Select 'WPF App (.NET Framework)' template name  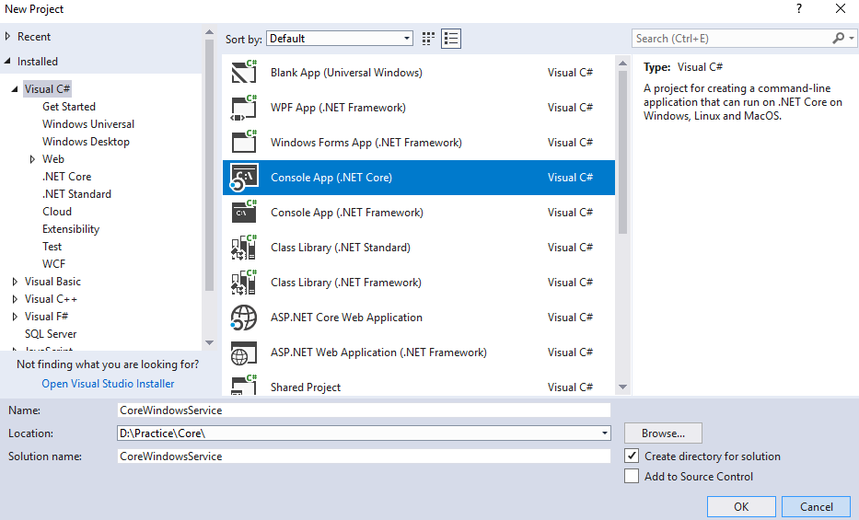(338, 108)
